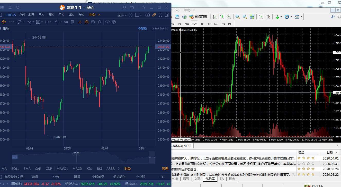Reset chart with undo arrow icon
Screen dimensions: 341x187
tap(152, 28)
